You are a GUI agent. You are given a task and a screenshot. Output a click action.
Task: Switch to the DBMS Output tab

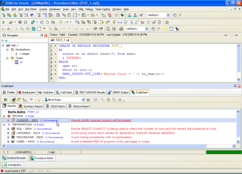[x=118, y=92]
